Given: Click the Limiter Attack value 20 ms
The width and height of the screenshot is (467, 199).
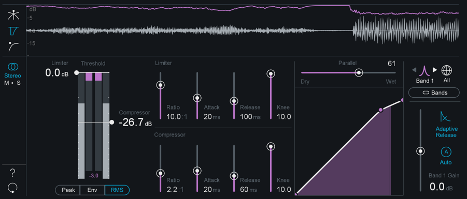Looking at the screenshot, I should coord(212,117).
